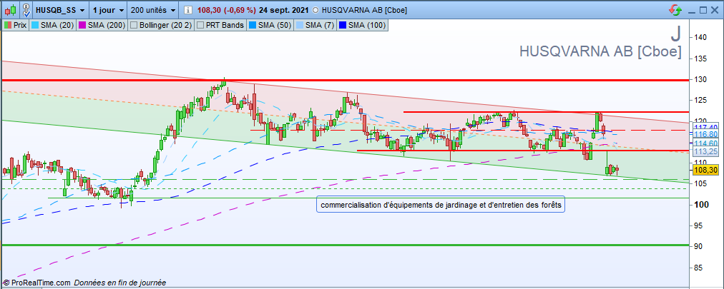Select the thick green horizontal line at 90
The height and width of the screenshot is (289, 724).
coord(344,245)
